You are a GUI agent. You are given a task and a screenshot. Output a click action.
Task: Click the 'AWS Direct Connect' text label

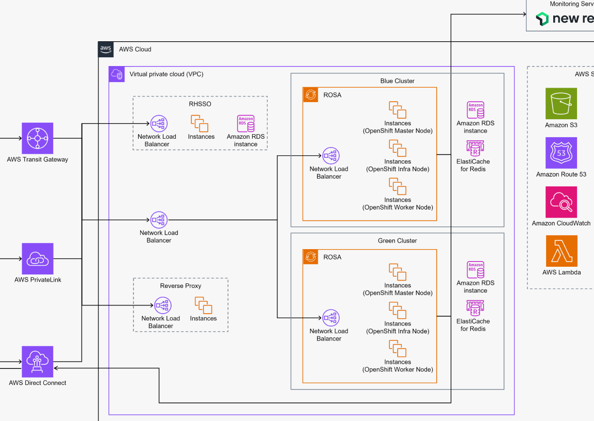[38, 383]
